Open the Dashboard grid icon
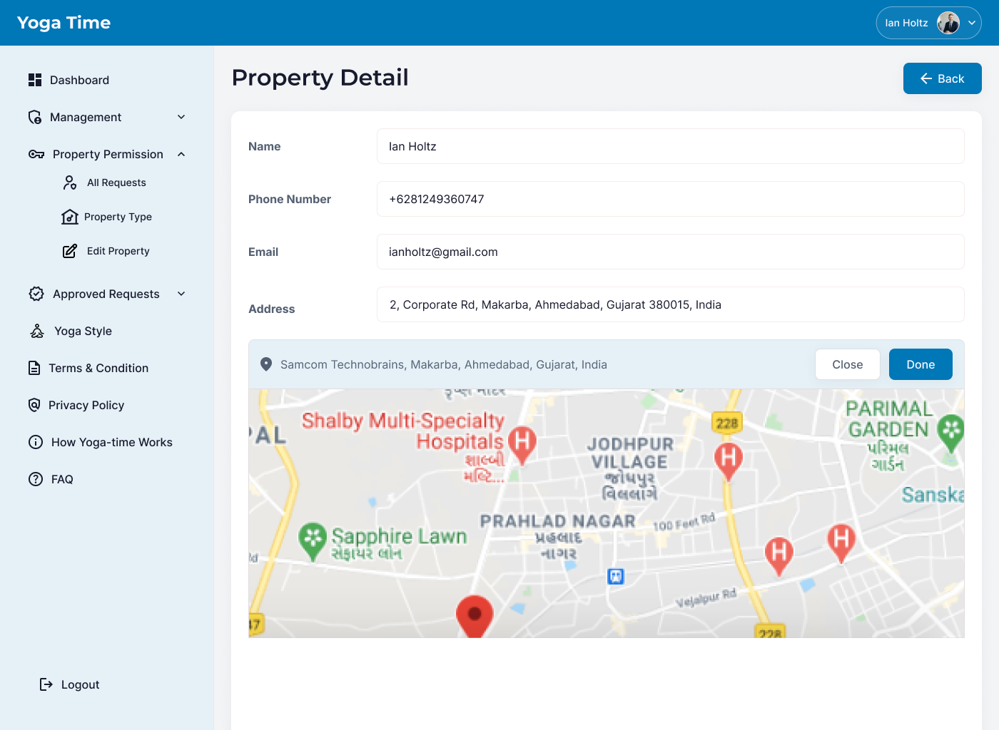The width and height of the screenshot is (999, 730). [35, 80]
